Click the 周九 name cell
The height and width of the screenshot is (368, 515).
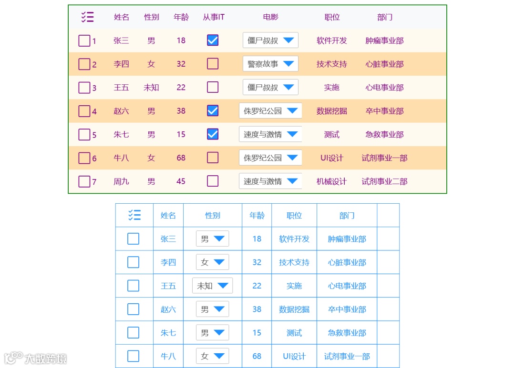point(121,181)
